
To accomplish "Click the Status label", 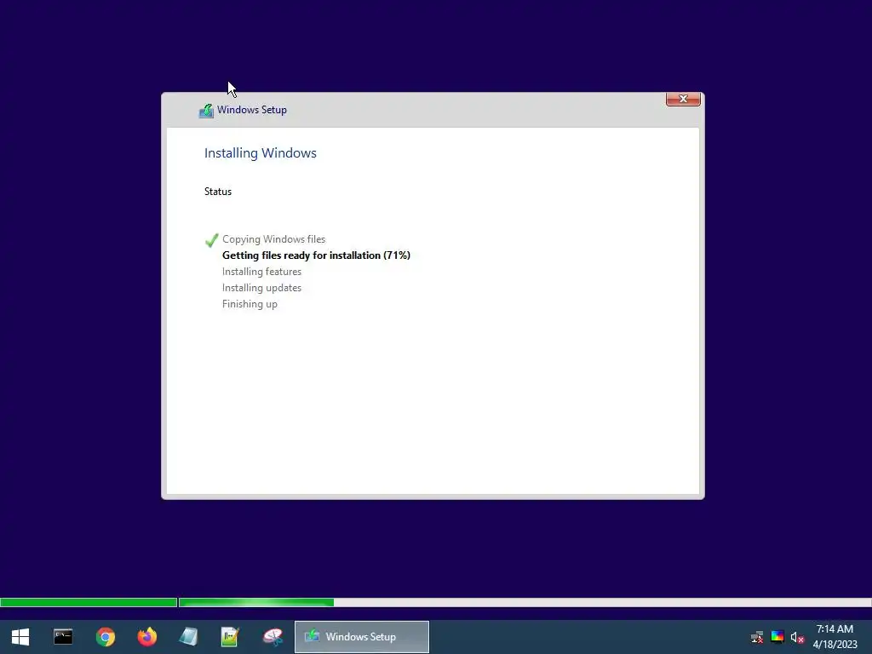I will (x=218, y=192).
